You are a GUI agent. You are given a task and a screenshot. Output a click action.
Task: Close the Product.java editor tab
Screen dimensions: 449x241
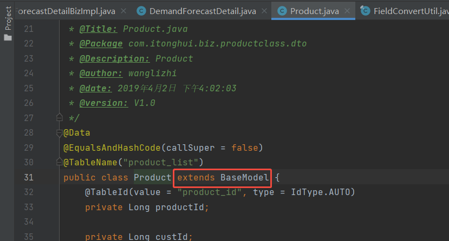(347, 11)
